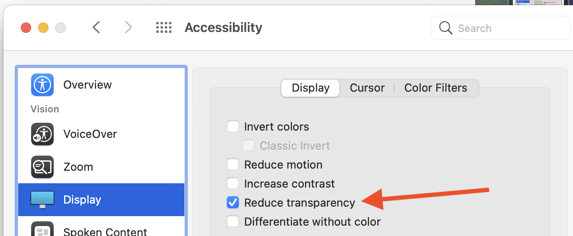Open the Zoom accessibility icon

(42, 167)
